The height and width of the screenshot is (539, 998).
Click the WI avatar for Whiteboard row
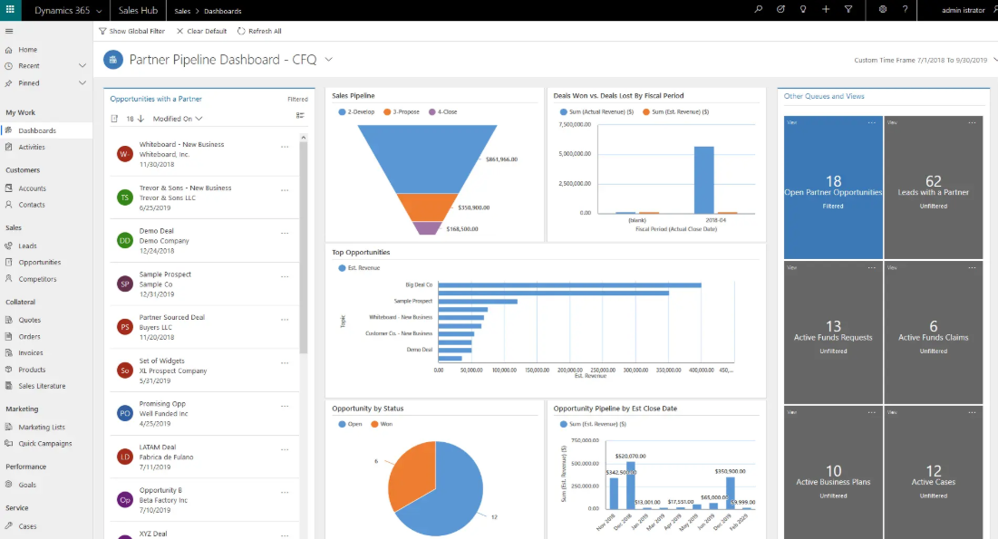point(125,154)
